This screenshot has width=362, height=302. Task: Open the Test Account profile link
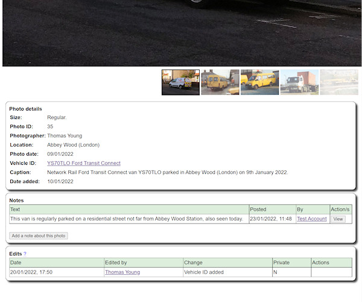click(x=311, y=219)
